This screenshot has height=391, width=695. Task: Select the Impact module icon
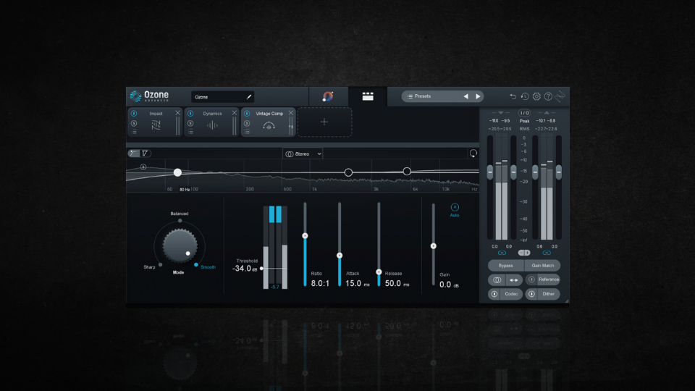point(156,125)
